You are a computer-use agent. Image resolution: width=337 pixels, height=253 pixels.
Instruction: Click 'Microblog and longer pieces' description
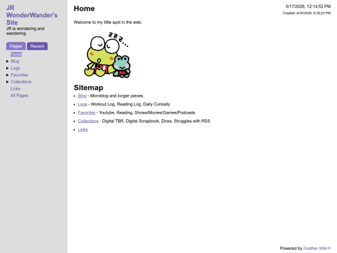[x=117, y=96]
